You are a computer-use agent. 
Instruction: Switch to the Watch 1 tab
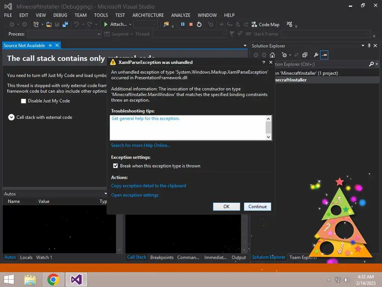pos(44,257)
